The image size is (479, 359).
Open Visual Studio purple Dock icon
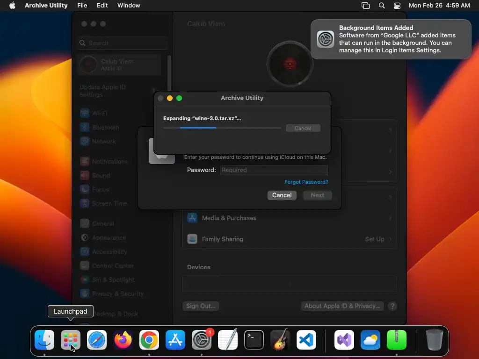pyautogui.click(x=344, y=340)
